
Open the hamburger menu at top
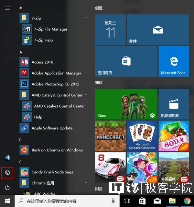[x=7, y=8]
